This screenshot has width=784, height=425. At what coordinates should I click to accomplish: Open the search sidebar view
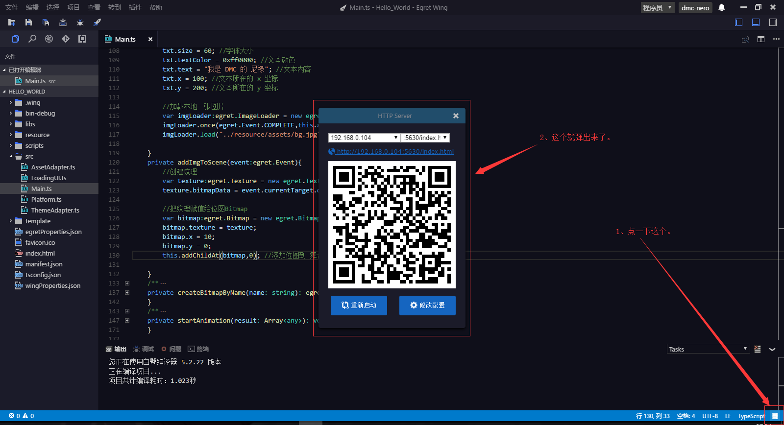[32, 39]
